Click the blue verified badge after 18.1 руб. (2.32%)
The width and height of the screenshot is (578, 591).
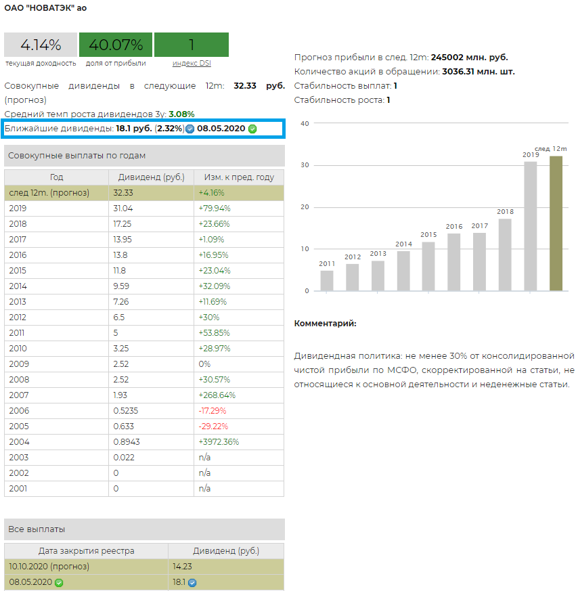click(190, 129)
